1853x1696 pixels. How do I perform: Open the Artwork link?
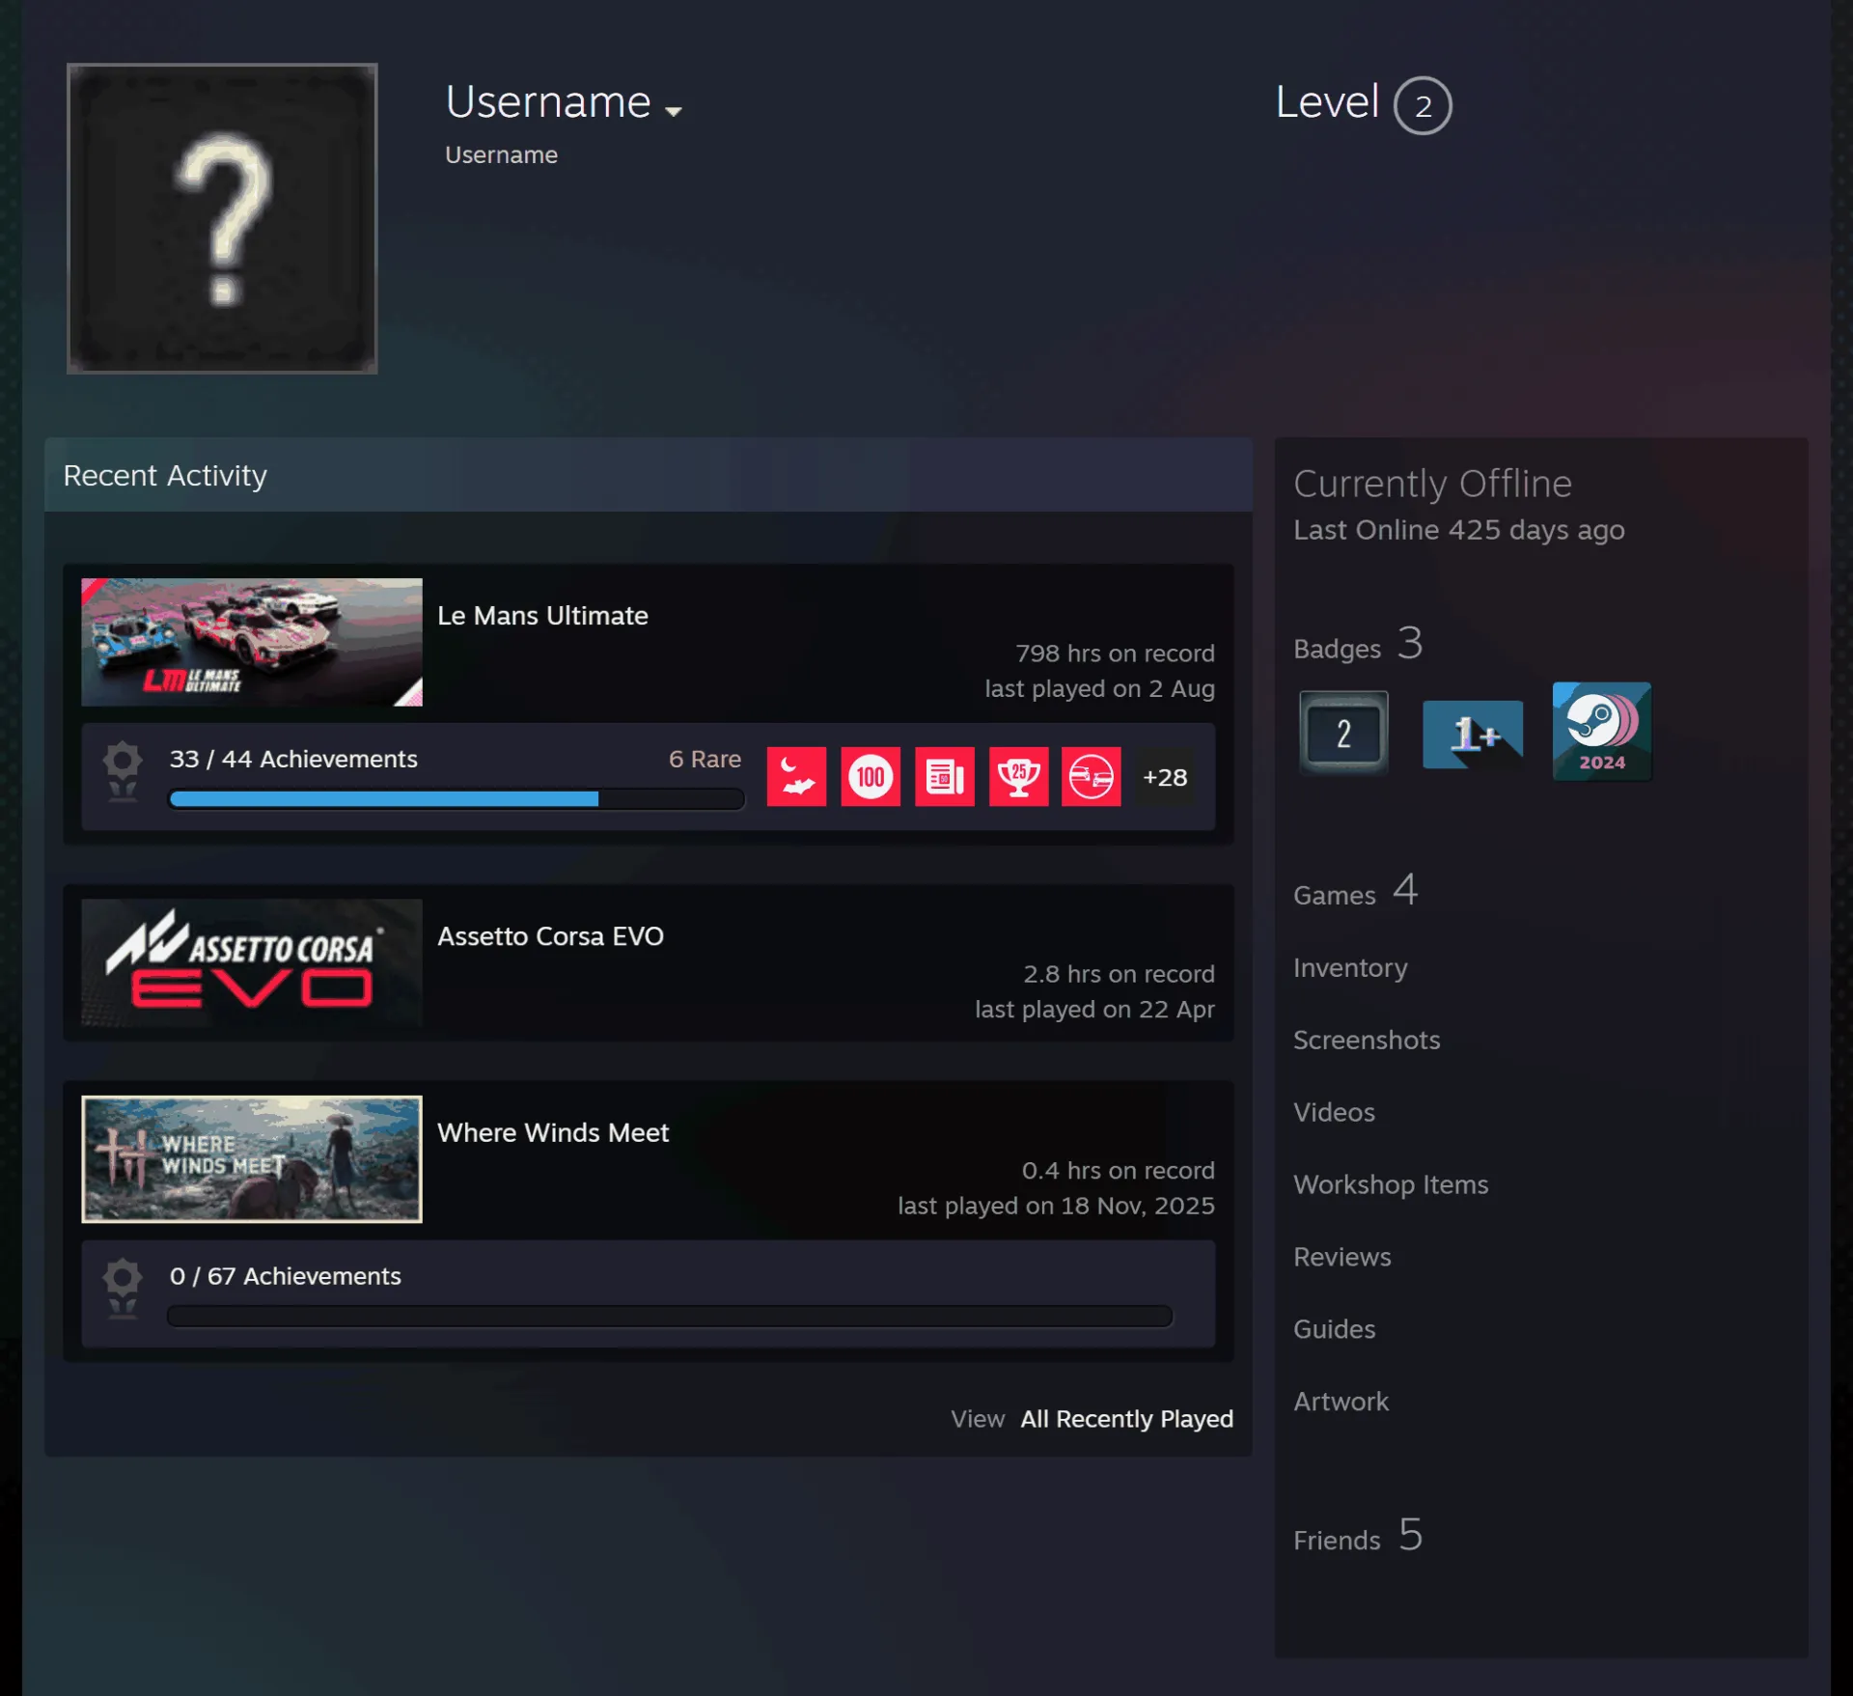[x=1341, y=1402]
